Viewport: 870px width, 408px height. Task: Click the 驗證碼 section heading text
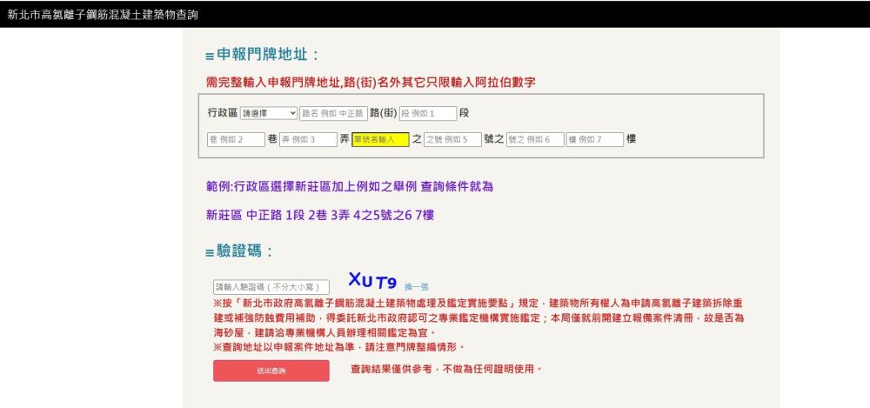tap(244, 251)
